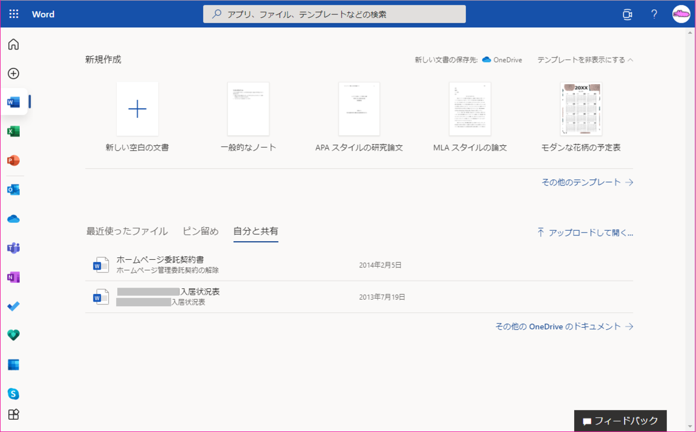Image resolution: width=696 pixels, height=432 pixels.
Task: Switch to ピン留め tab
Action: coord(201,231)
